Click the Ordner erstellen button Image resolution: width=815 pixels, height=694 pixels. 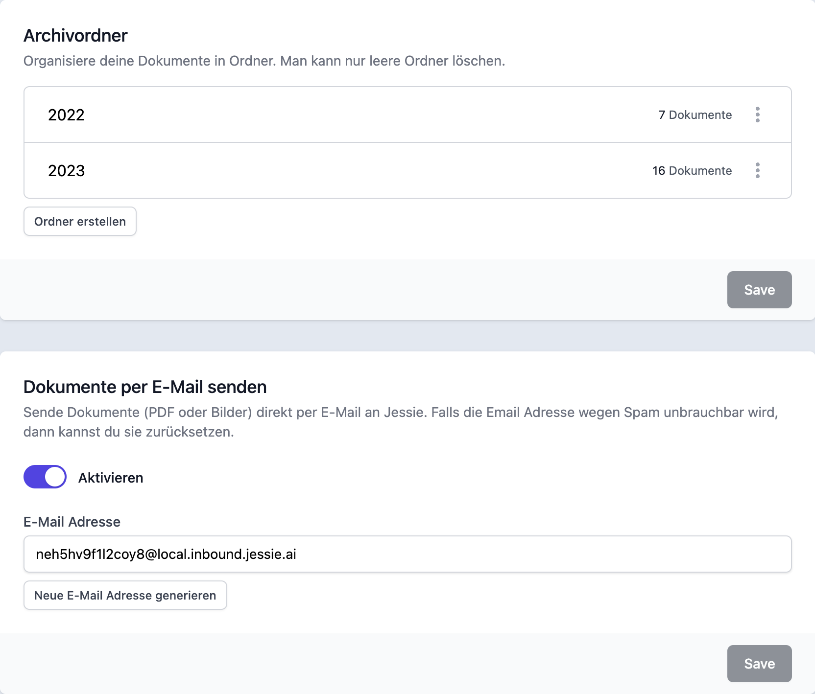click(x=80, y=221)
